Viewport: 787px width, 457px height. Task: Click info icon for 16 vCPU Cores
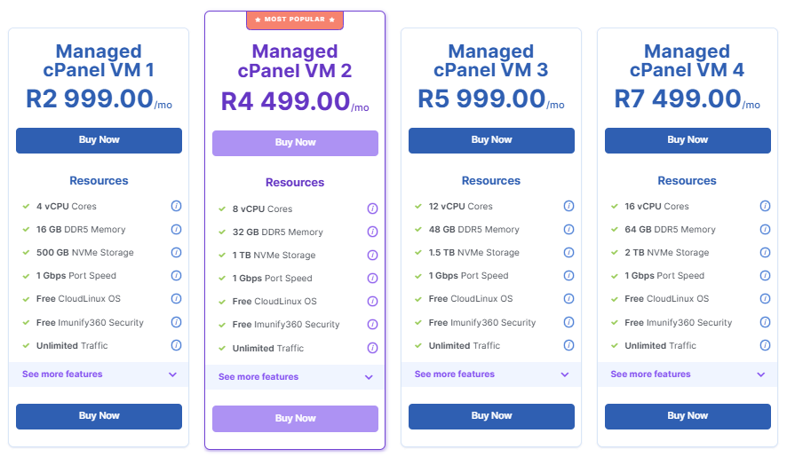[765, 206]
